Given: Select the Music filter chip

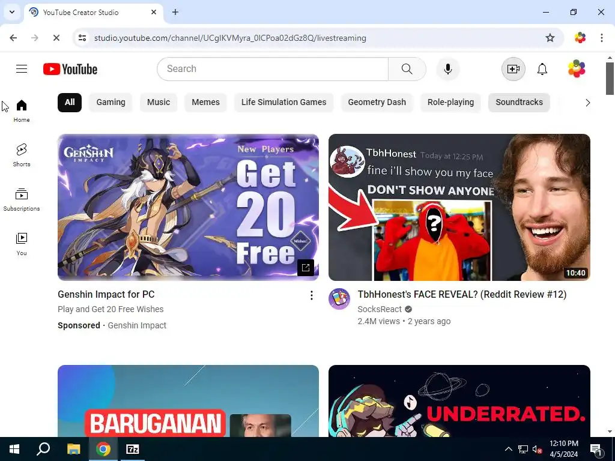Looking at the screenshot, I should click(159, 102).
